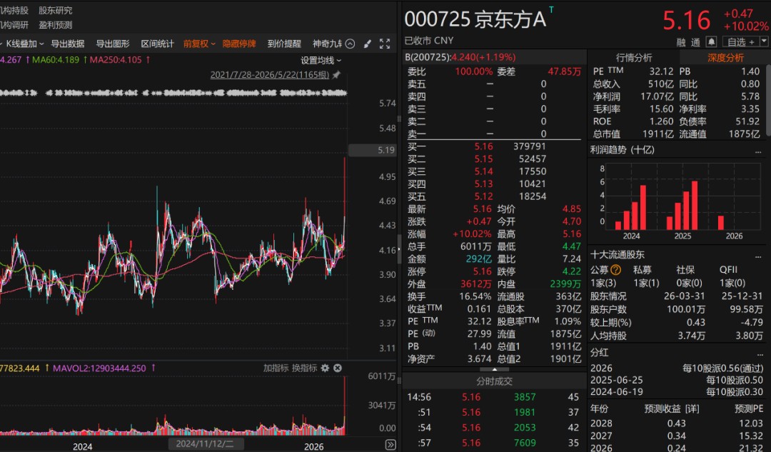The width and height of the screenshot is (771, 452).
Task: Click the question mark icon beside 公募
Action: pos(615,269)
